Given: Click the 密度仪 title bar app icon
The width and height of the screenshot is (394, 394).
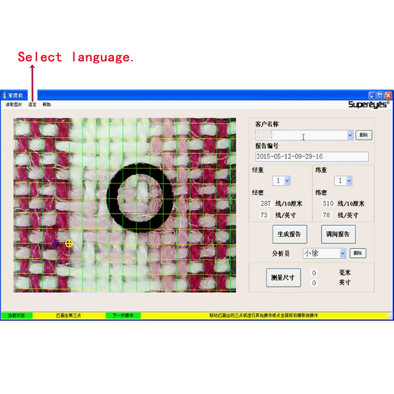Looking at the screenshot, I should click(x=4, y=95).
